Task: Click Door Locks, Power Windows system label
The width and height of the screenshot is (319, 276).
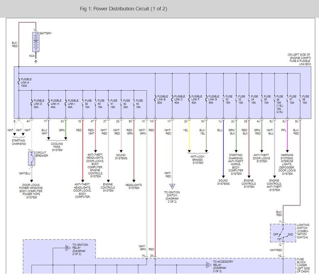Action: 31,191
